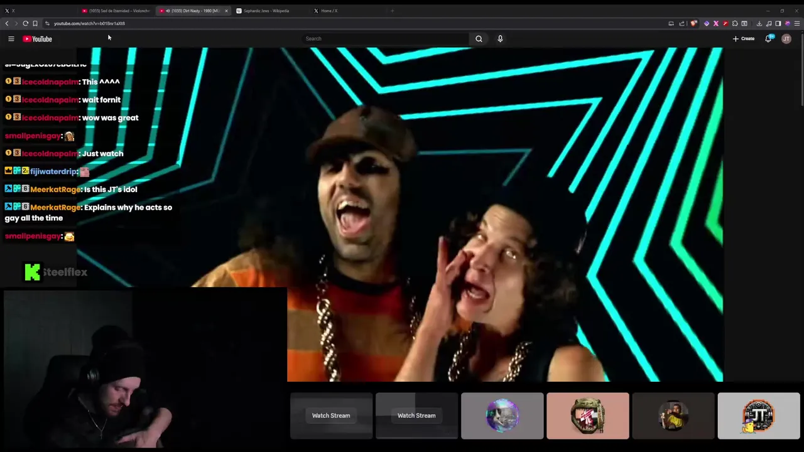Close the Dirt Nasty - 1980 tab
Image resolution: width=804 pixels, height=452 pixels.
pos(227,11)
